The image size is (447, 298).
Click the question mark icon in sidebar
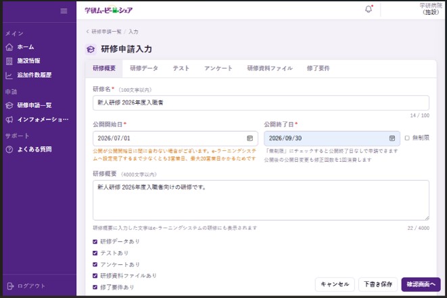[9, 150]
